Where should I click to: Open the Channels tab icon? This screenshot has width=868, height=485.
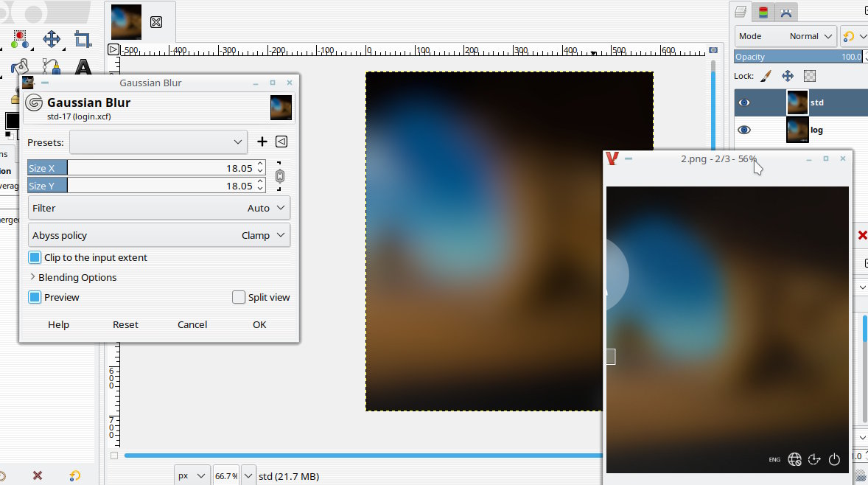[763, 13]
